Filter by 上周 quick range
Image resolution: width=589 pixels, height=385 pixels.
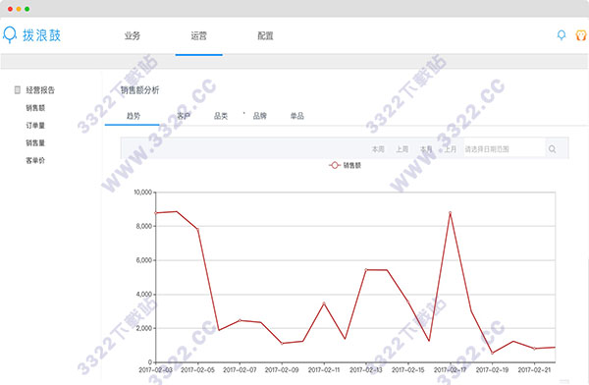coord(402,149)
